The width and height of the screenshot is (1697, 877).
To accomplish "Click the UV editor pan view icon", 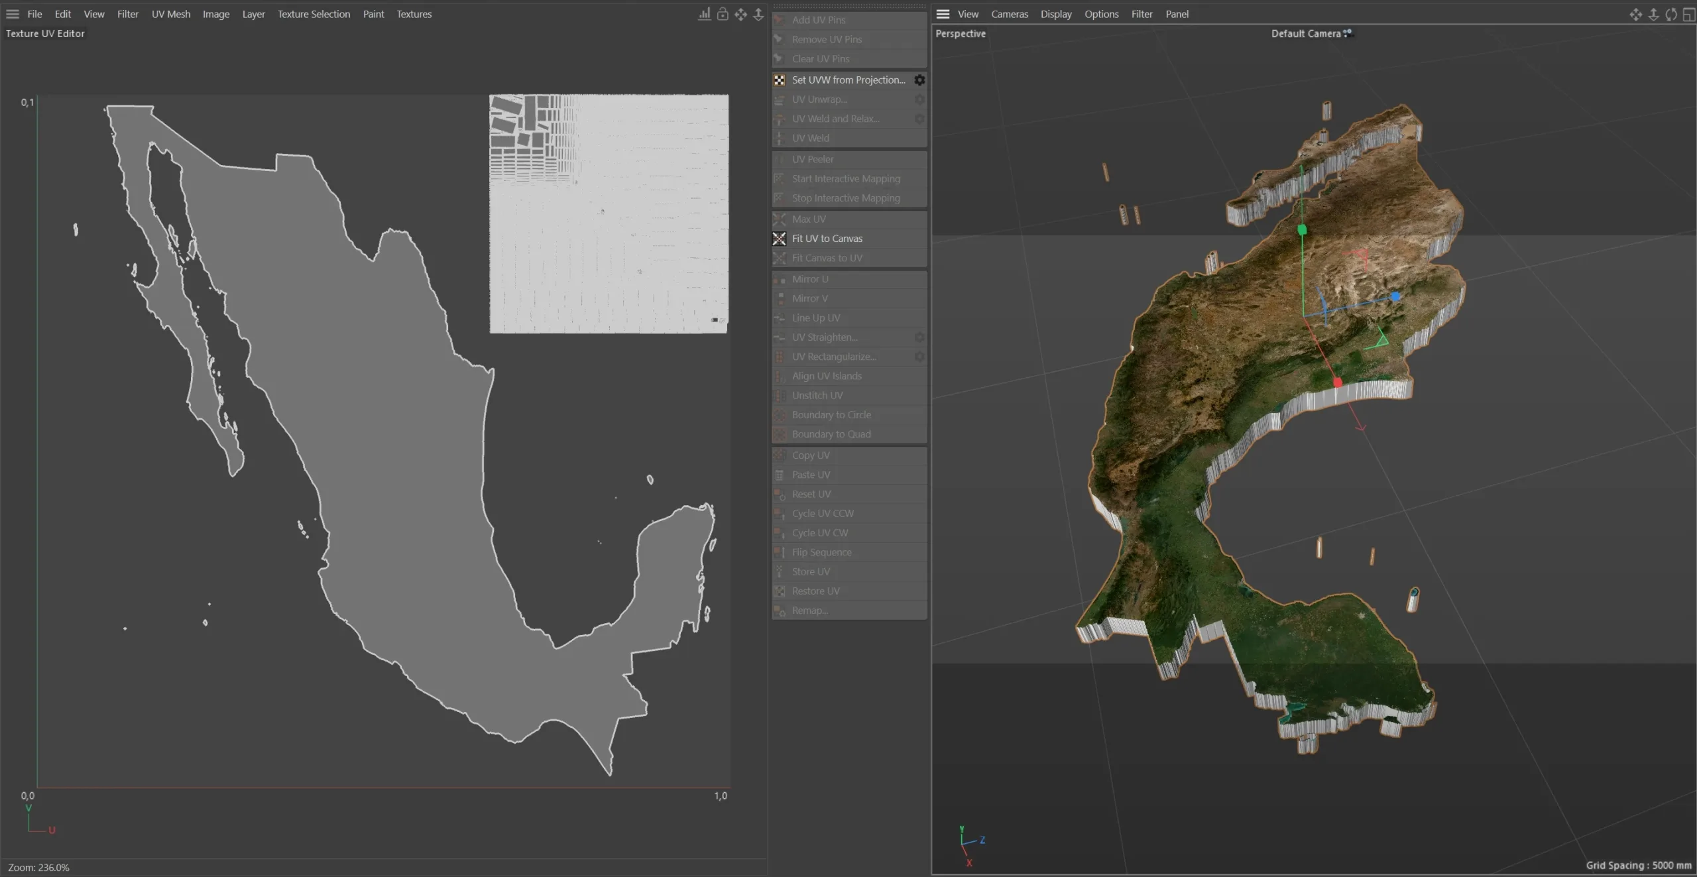I will (740, 14).
